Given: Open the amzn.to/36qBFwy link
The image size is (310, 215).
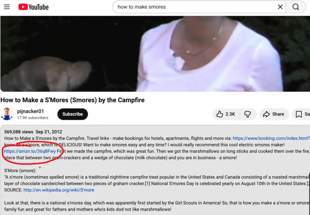Looking at the screenshot, I should point(30,151).
